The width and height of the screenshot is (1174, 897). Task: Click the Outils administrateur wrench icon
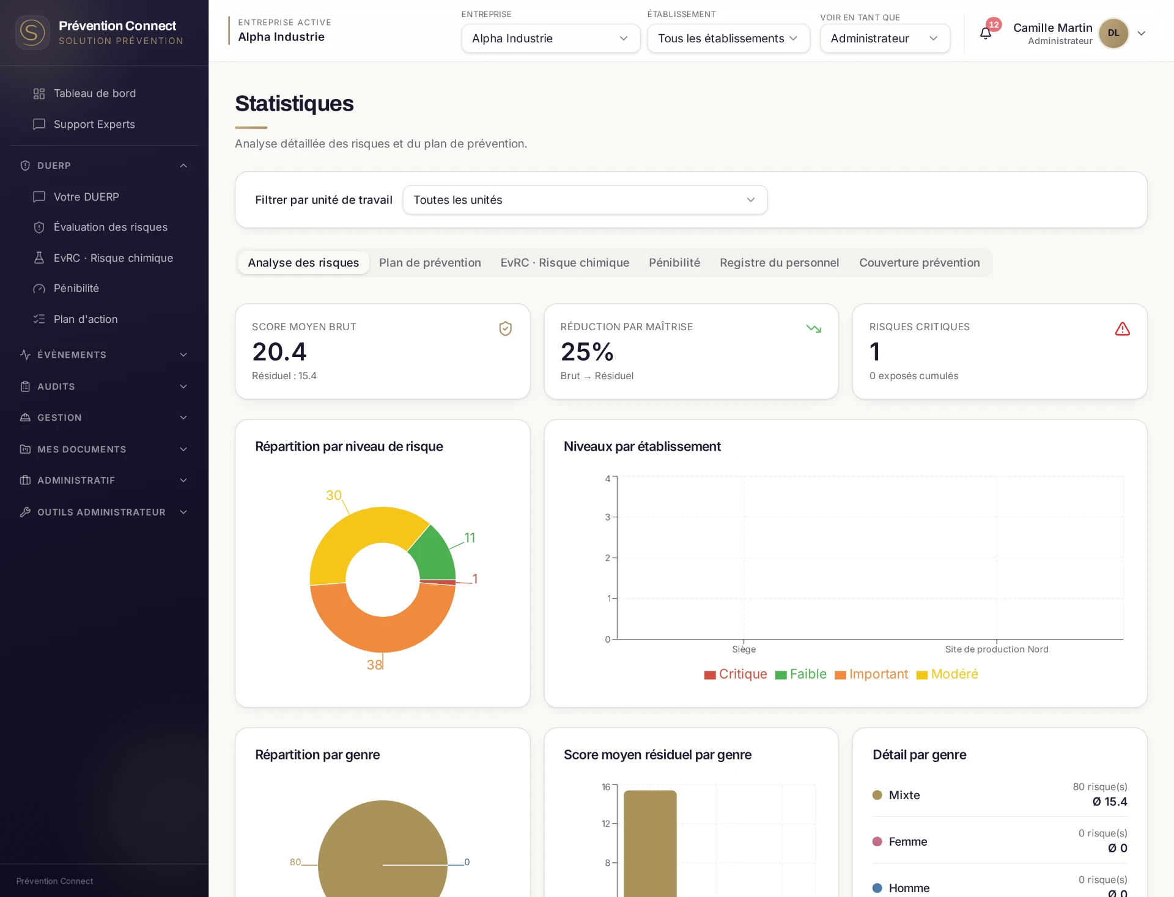pos(25,512)
